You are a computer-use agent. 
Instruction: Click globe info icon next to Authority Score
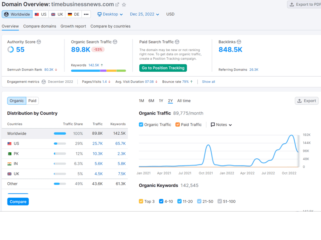(39, 42)
